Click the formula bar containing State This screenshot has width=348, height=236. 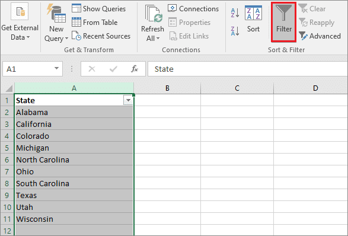[x=248, y=69]
